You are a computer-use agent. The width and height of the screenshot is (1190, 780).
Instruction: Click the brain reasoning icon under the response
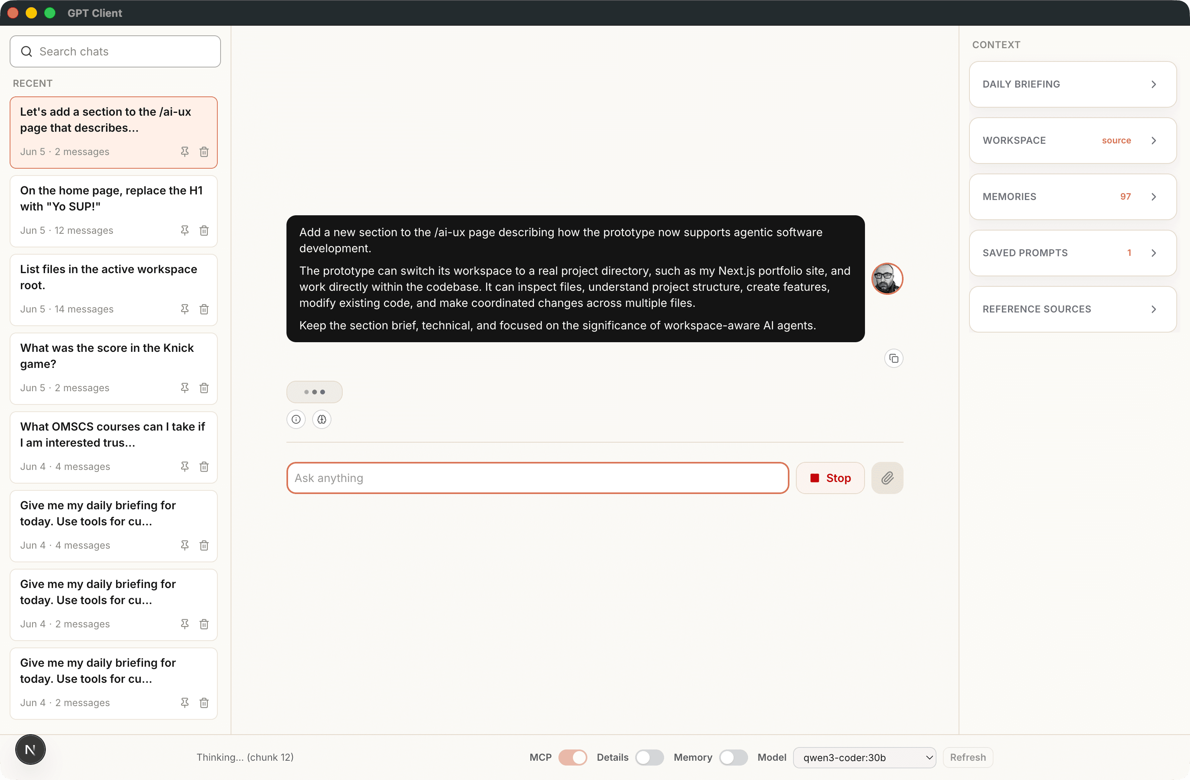[321, 419]
